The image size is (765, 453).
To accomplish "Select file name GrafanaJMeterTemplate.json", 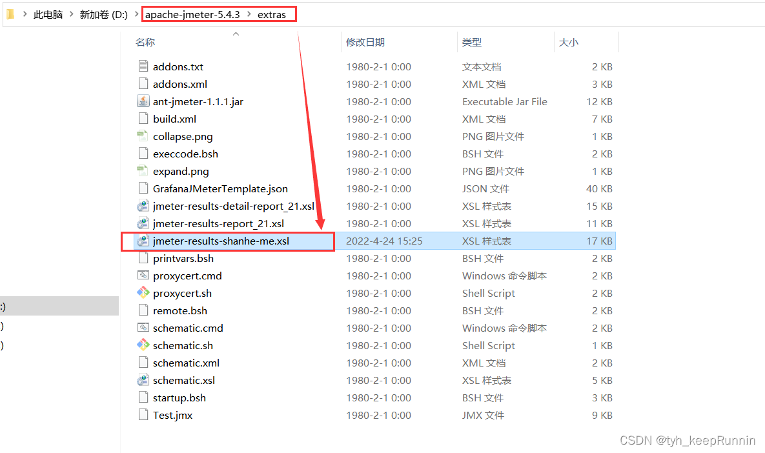I will pos(221,188).
